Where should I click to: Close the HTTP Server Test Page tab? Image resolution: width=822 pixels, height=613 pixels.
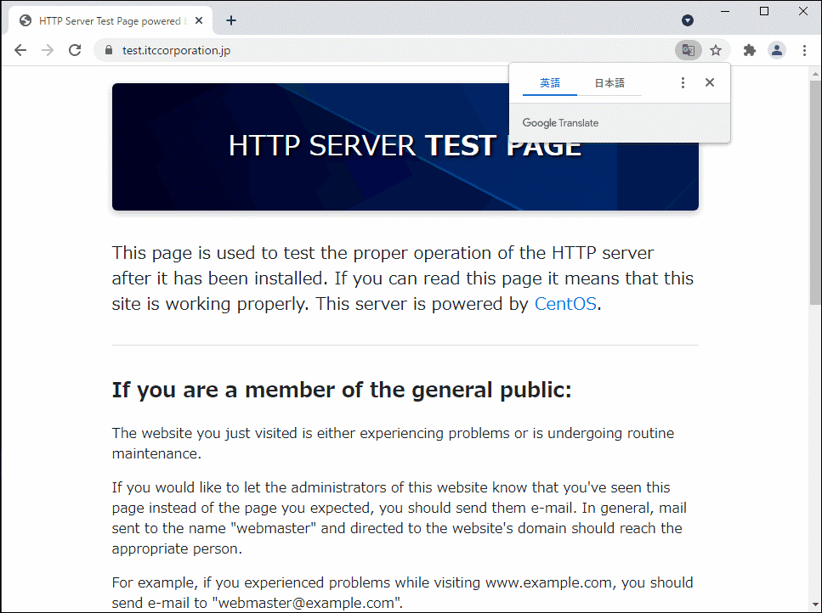click(199, 21)
